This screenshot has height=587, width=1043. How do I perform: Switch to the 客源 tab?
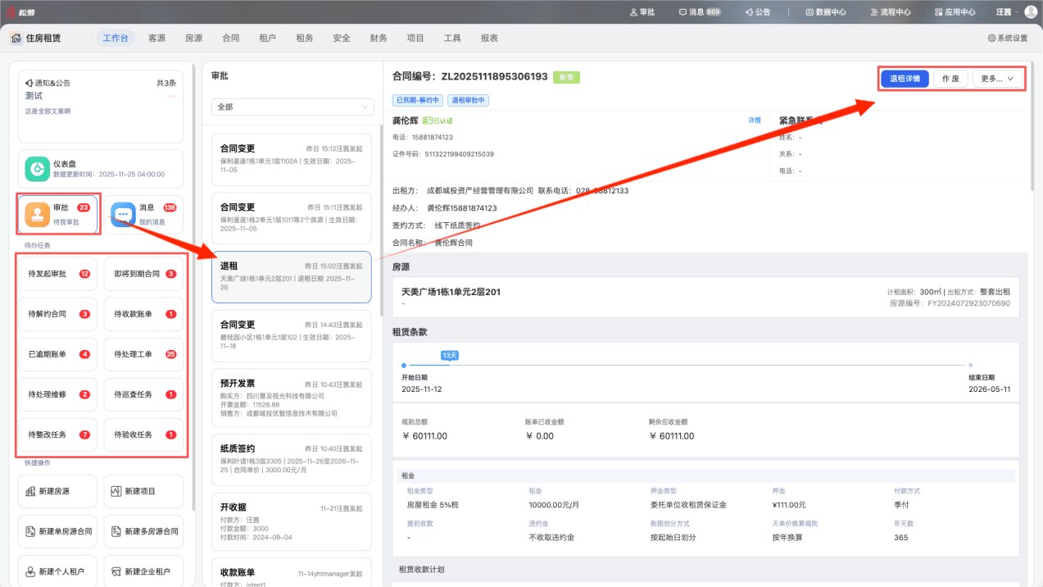point(156,39)
